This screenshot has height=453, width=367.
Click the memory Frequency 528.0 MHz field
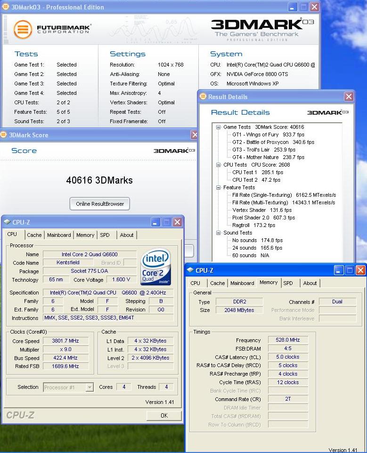pyautogui.click(x=288, y=340)
